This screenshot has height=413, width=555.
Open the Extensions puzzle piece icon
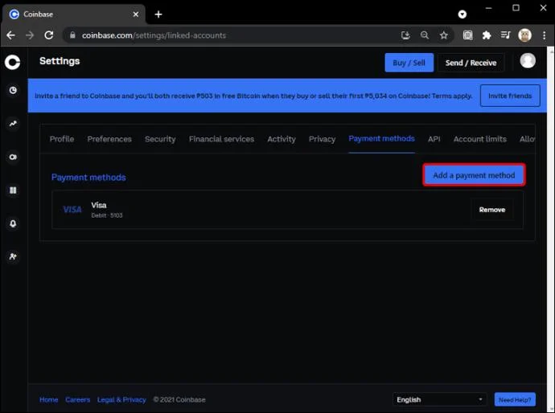pyautogui.click(x=487, y=35)
